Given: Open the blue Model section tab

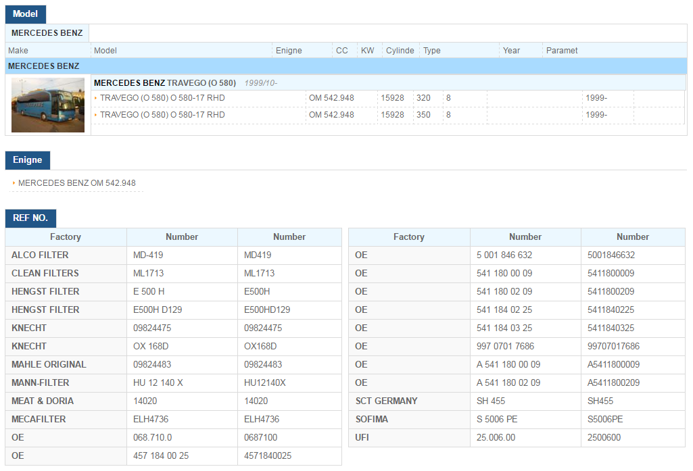Looking at the screenshot, I should coord(26,14).
